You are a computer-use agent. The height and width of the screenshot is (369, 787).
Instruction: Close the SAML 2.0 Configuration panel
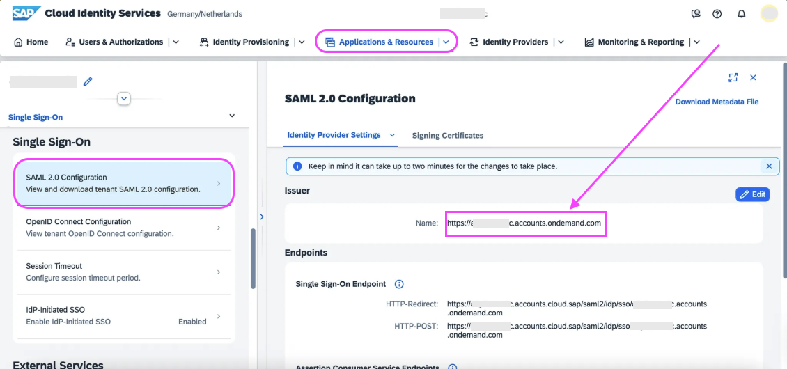pyautogui.click(x=753, y=77)
